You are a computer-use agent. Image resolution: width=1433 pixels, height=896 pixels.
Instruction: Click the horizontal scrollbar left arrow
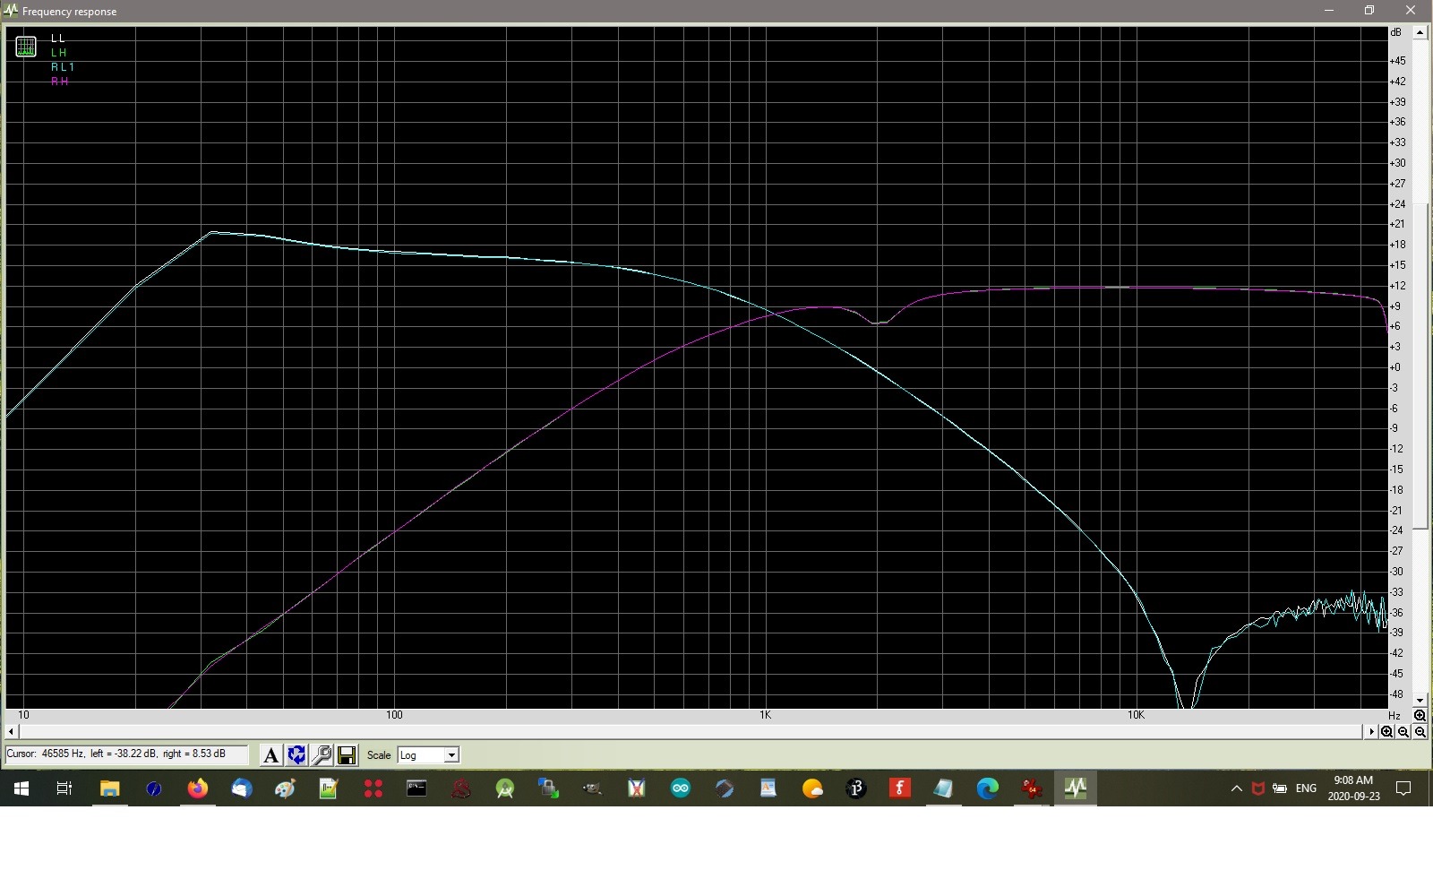[x=12, y=732]
